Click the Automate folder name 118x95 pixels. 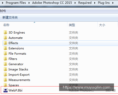pyautogui.click(x=16, y=38)
